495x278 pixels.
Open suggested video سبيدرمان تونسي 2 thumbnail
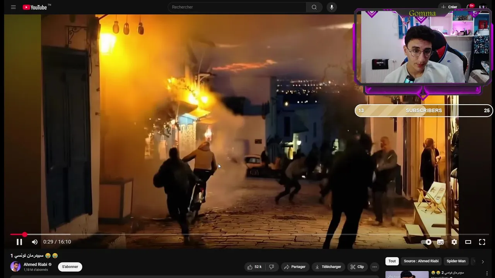[407, 274]
